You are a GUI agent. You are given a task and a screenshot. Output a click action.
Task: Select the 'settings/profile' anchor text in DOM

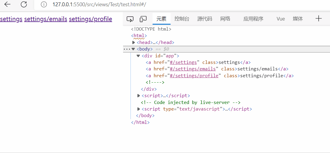tap(262, 76)
